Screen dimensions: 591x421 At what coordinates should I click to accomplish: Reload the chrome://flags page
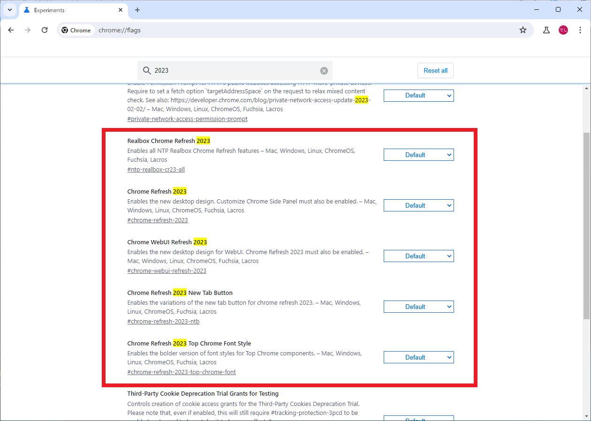pos(45,30)
